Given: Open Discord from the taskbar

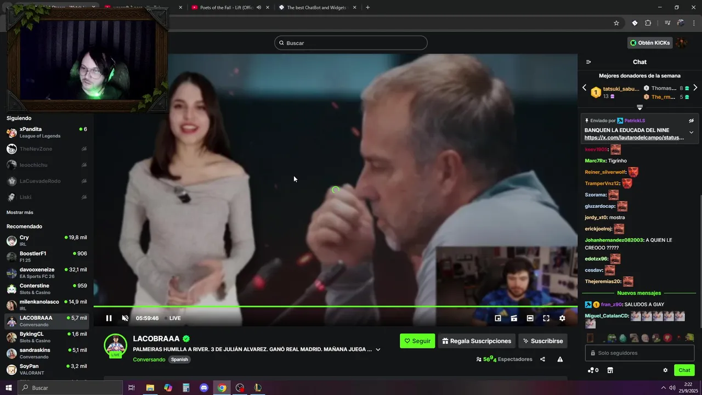Looking at the screenshot, I should 204,388.
